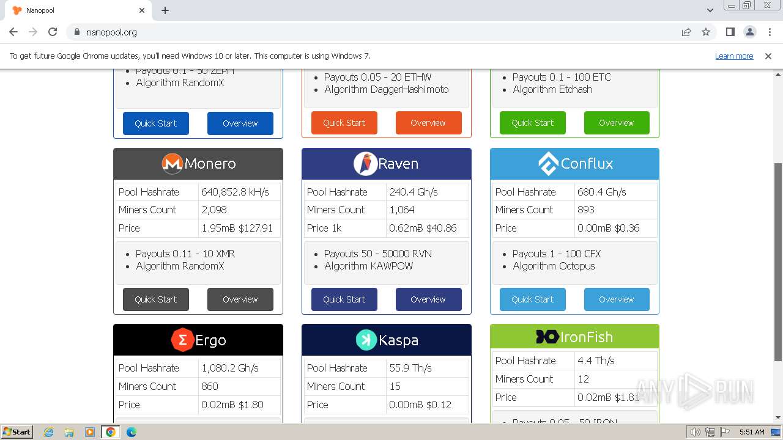783x440 pixels.
Task: Open ETHW card's orange Overview
Action: 429,123
